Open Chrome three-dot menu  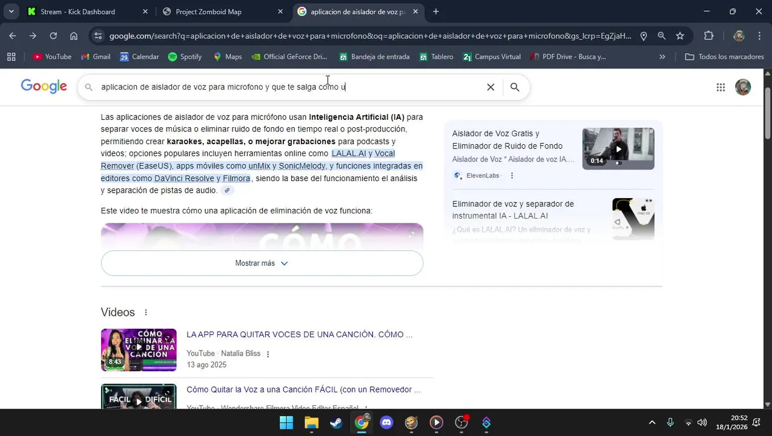pyautogui.click(x=759, y=36)
